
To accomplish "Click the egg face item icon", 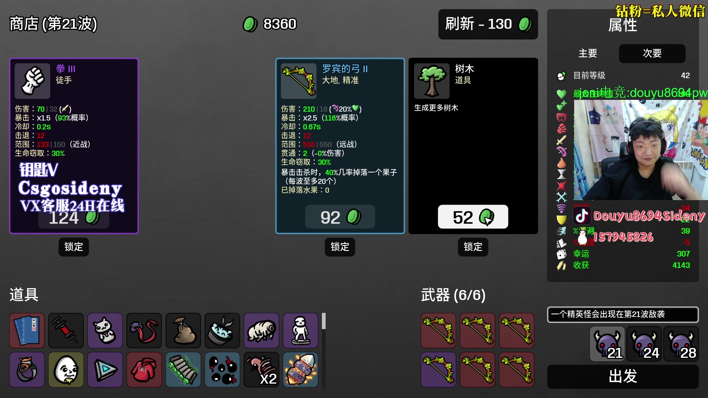I will [66, 370].
